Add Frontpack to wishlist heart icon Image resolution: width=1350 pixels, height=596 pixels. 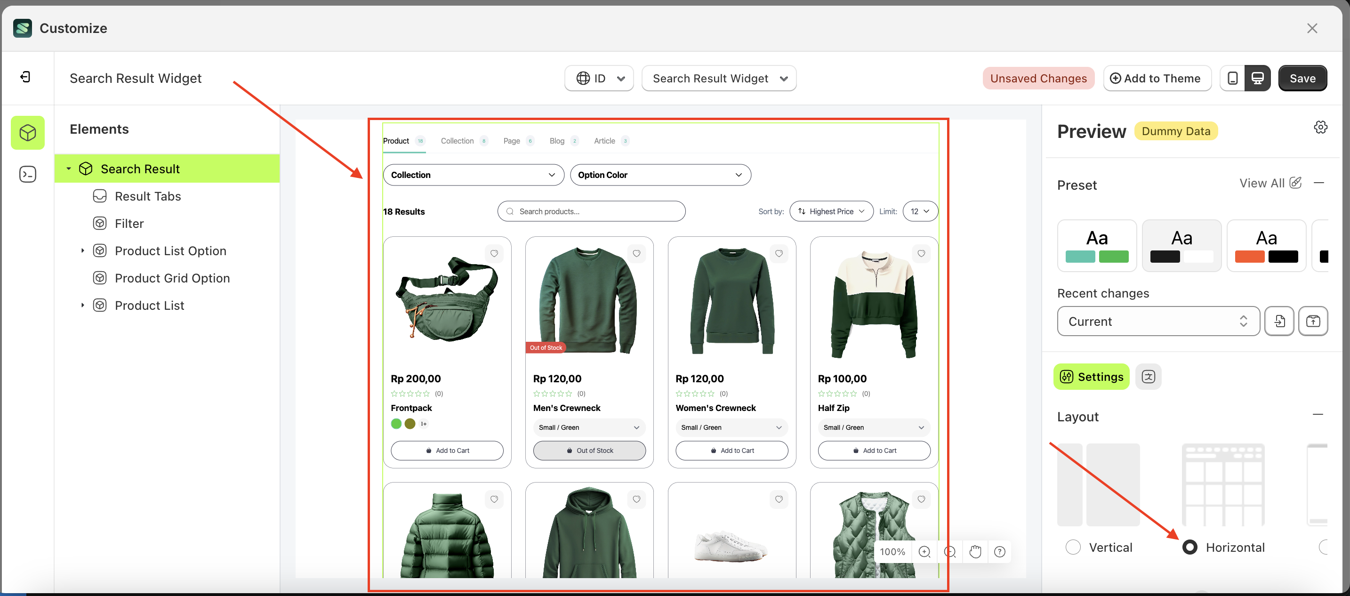[x=494, y=254]
